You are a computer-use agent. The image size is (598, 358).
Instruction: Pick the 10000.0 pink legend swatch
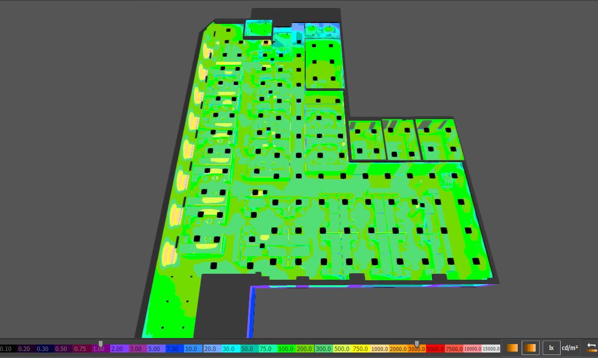[x=472, y=349]
